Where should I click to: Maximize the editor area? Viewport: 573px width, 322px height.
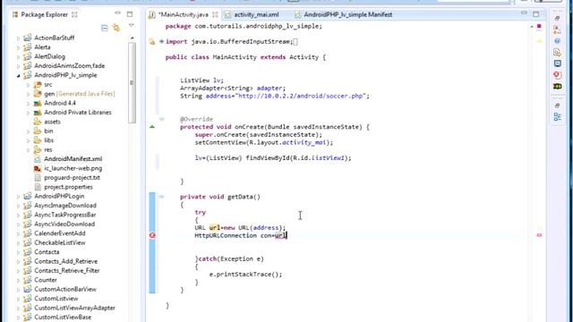535,14
